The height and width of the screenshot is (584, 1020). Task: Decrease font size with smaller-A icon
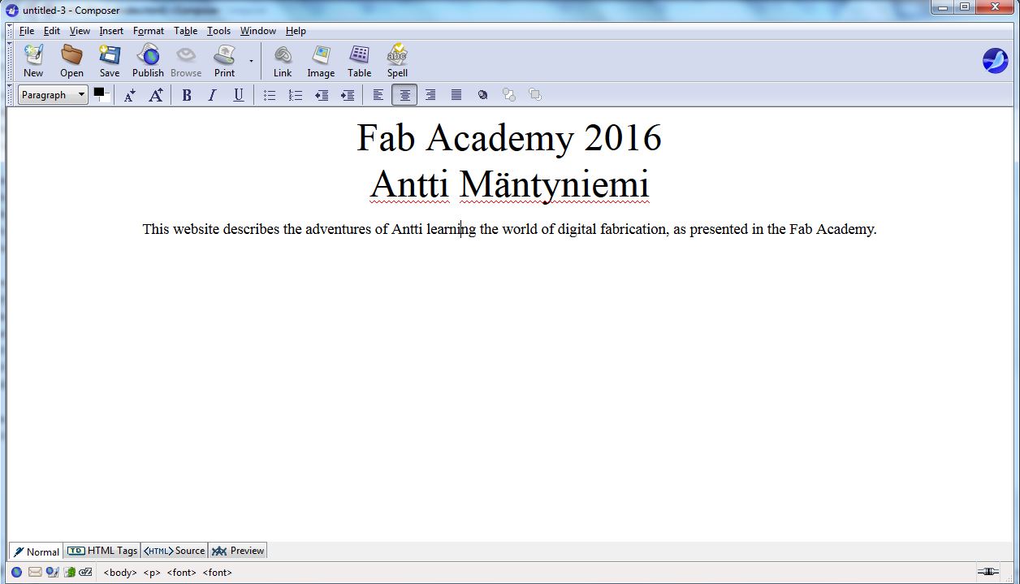[x=130, y=95]
